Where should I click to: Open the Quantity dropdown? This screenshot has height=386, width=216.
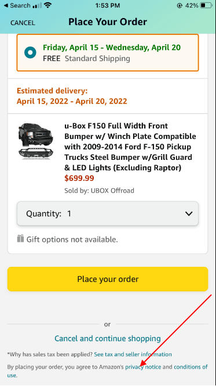pos(108,213)
